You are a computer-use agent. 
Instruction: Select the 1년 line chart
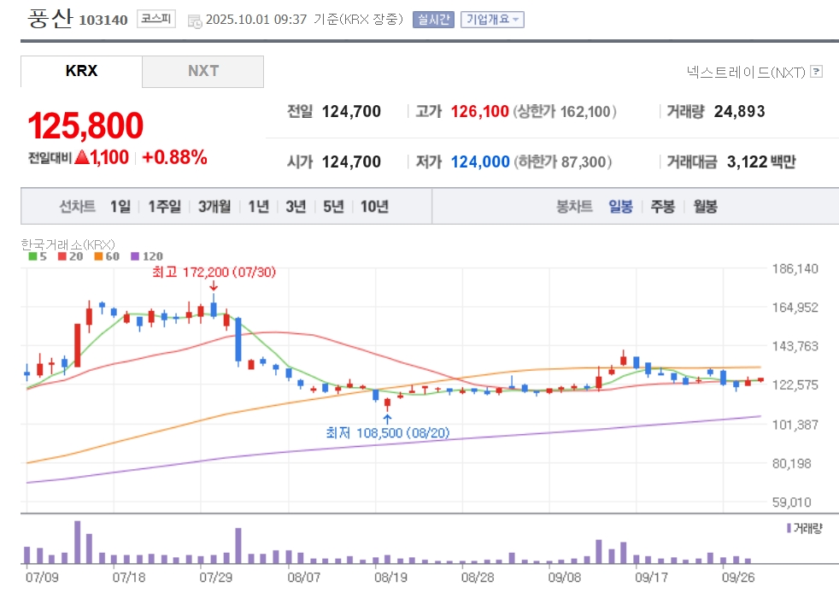pyautogui.click(x=259, y=207)
